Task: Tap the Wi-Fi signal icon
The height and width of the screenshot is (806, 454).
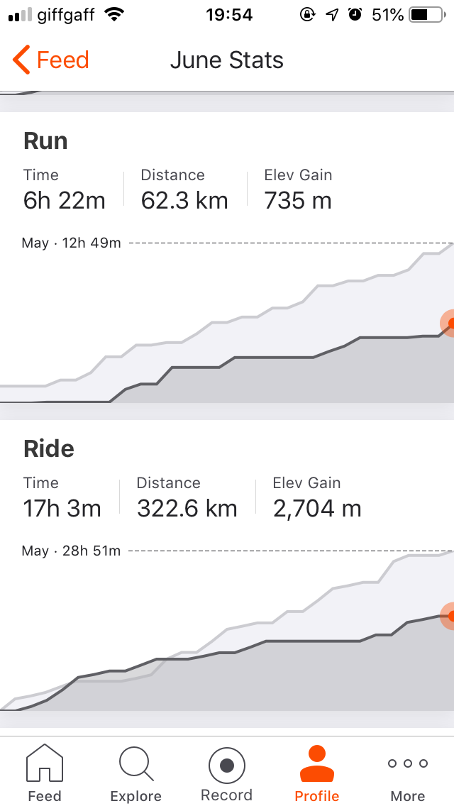Action: tap(112, 15)
